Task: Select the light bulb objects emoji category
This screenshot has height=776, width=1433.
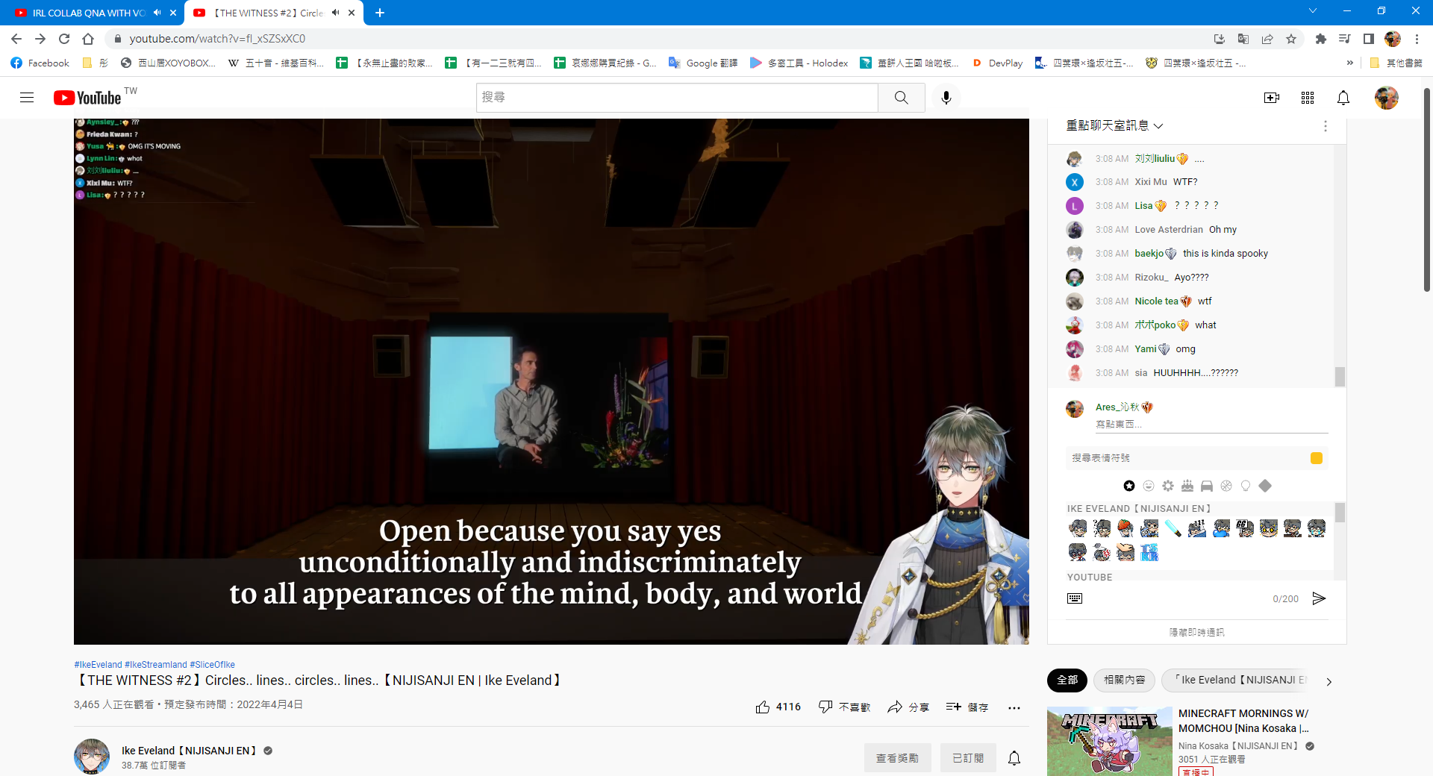Action: click(x=1246, y=486)
